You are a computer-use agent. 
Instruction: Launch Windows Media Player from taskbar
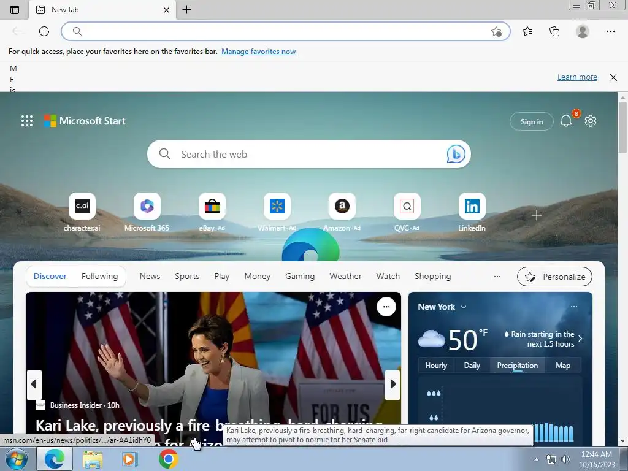pos(130,459)
